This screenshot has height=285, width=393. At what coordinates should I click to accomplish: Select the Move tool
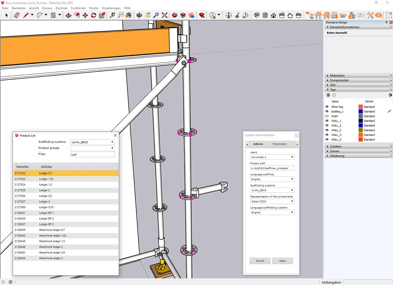(85, 15)
